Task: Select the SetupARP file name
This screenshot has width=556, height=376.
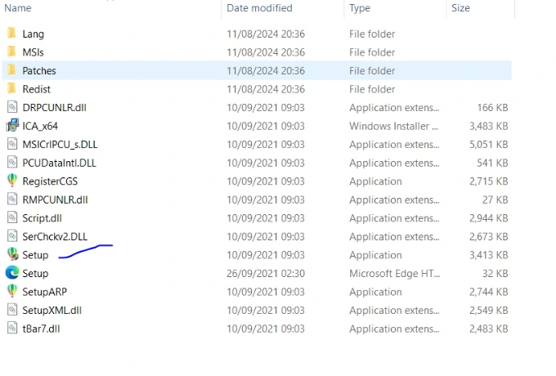Action: point(45,292)
